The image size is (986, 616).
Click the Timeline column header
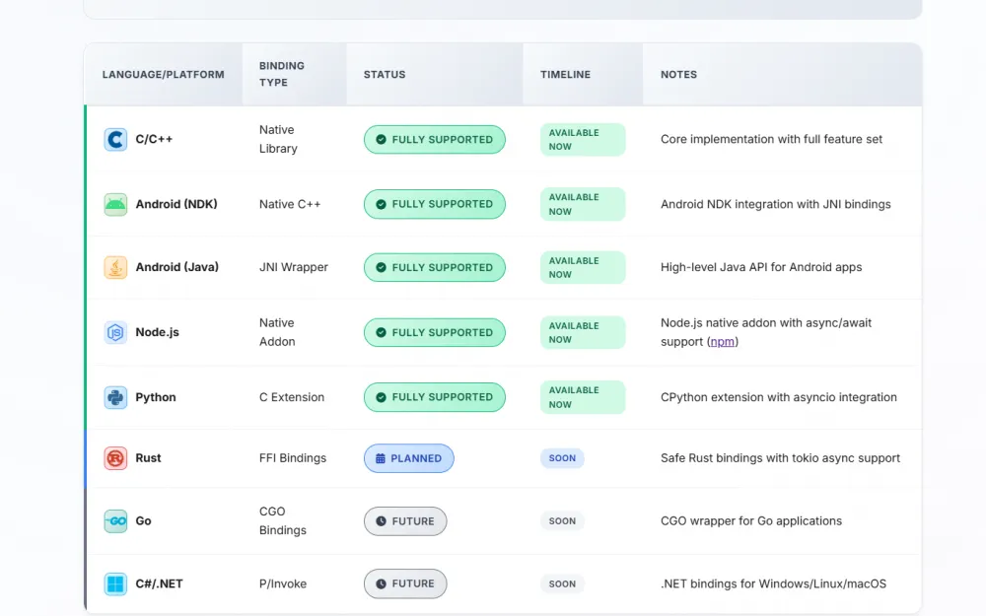(565, 74)
